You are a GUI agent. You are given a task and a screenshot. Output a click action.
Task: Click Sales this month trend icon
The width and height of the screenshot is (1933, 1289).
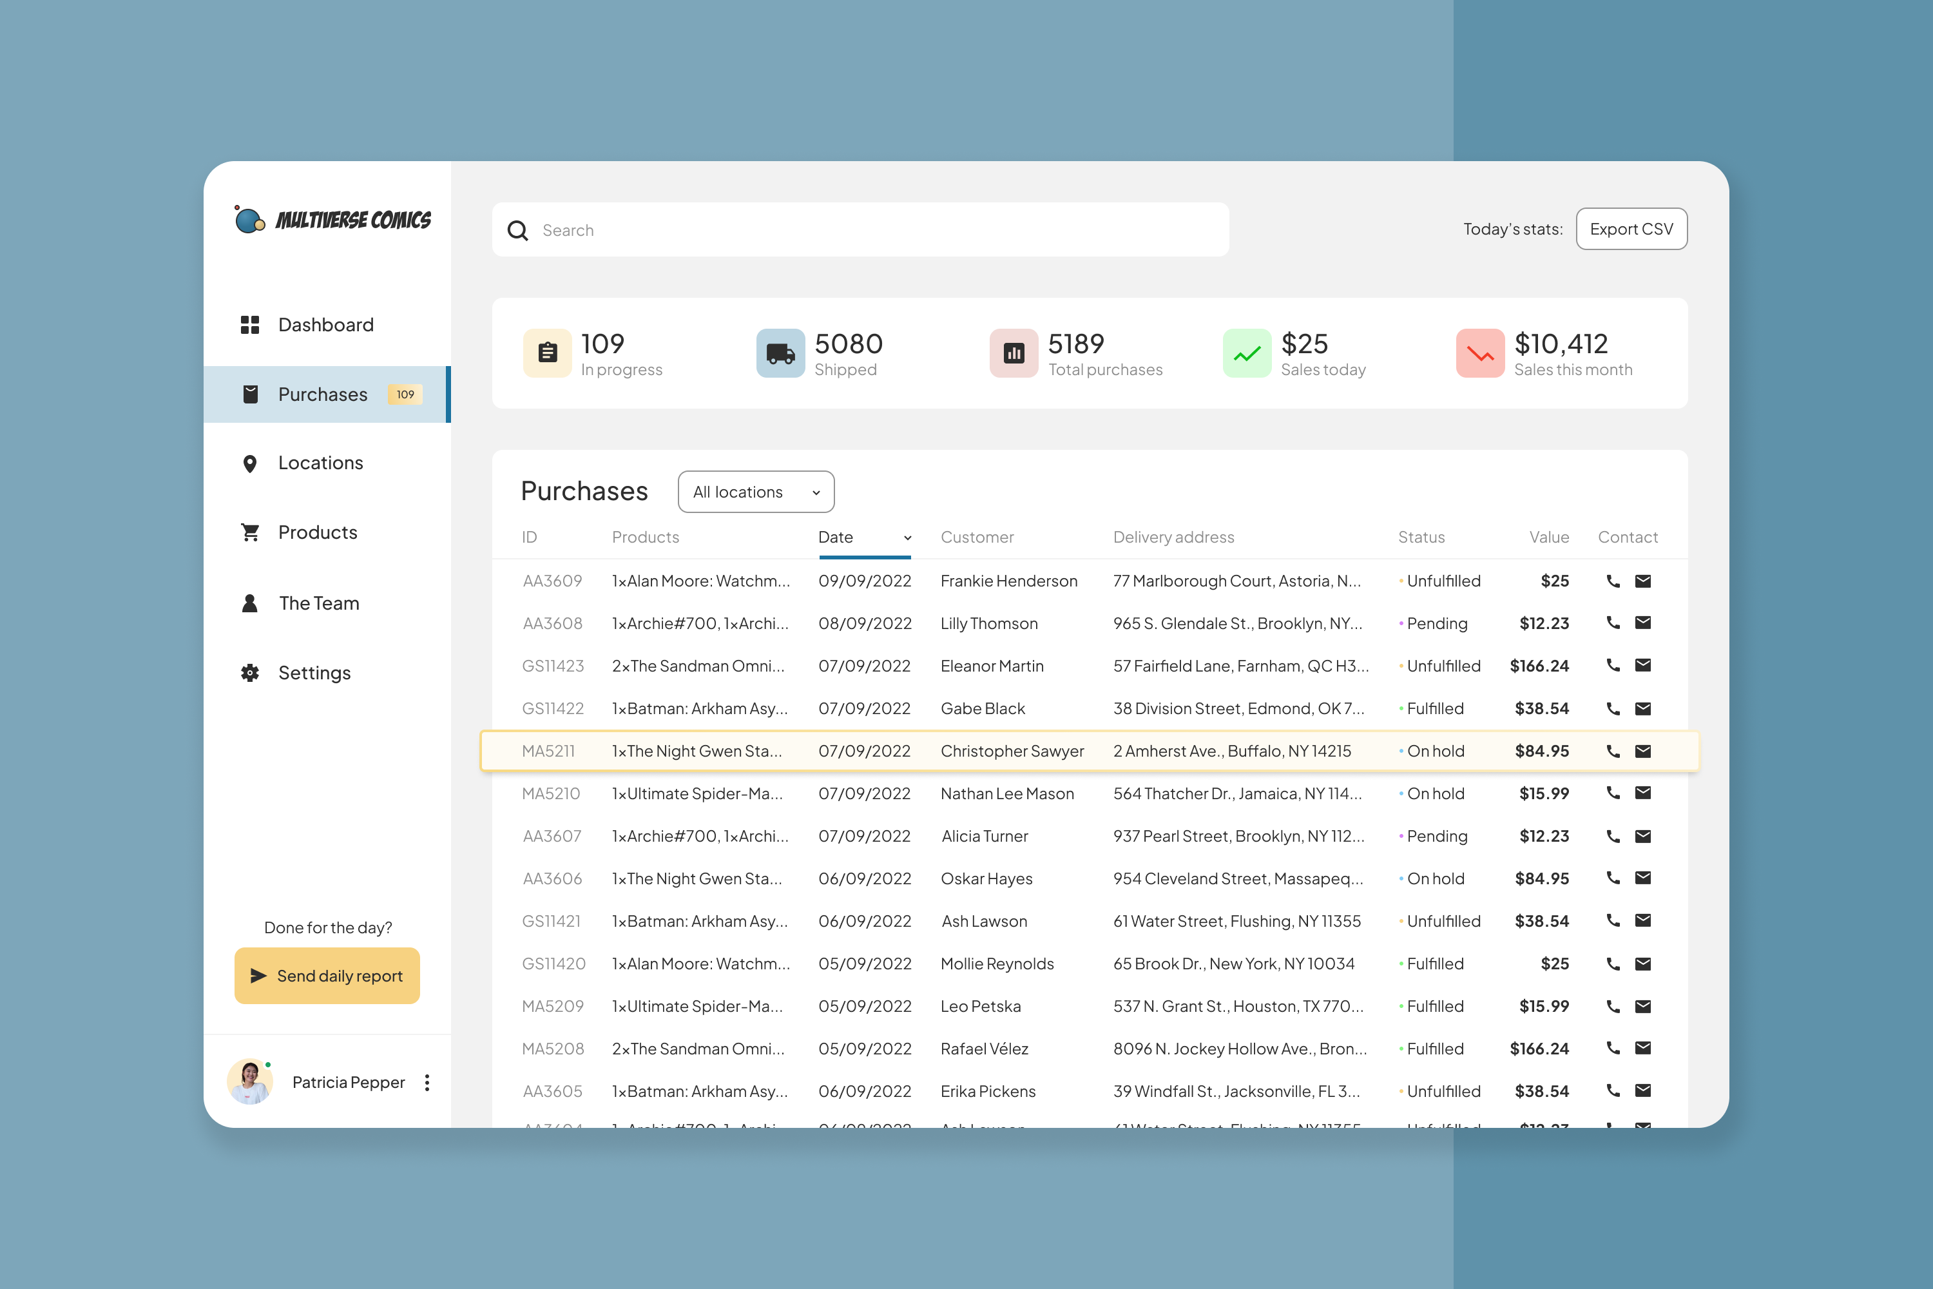1480,353
